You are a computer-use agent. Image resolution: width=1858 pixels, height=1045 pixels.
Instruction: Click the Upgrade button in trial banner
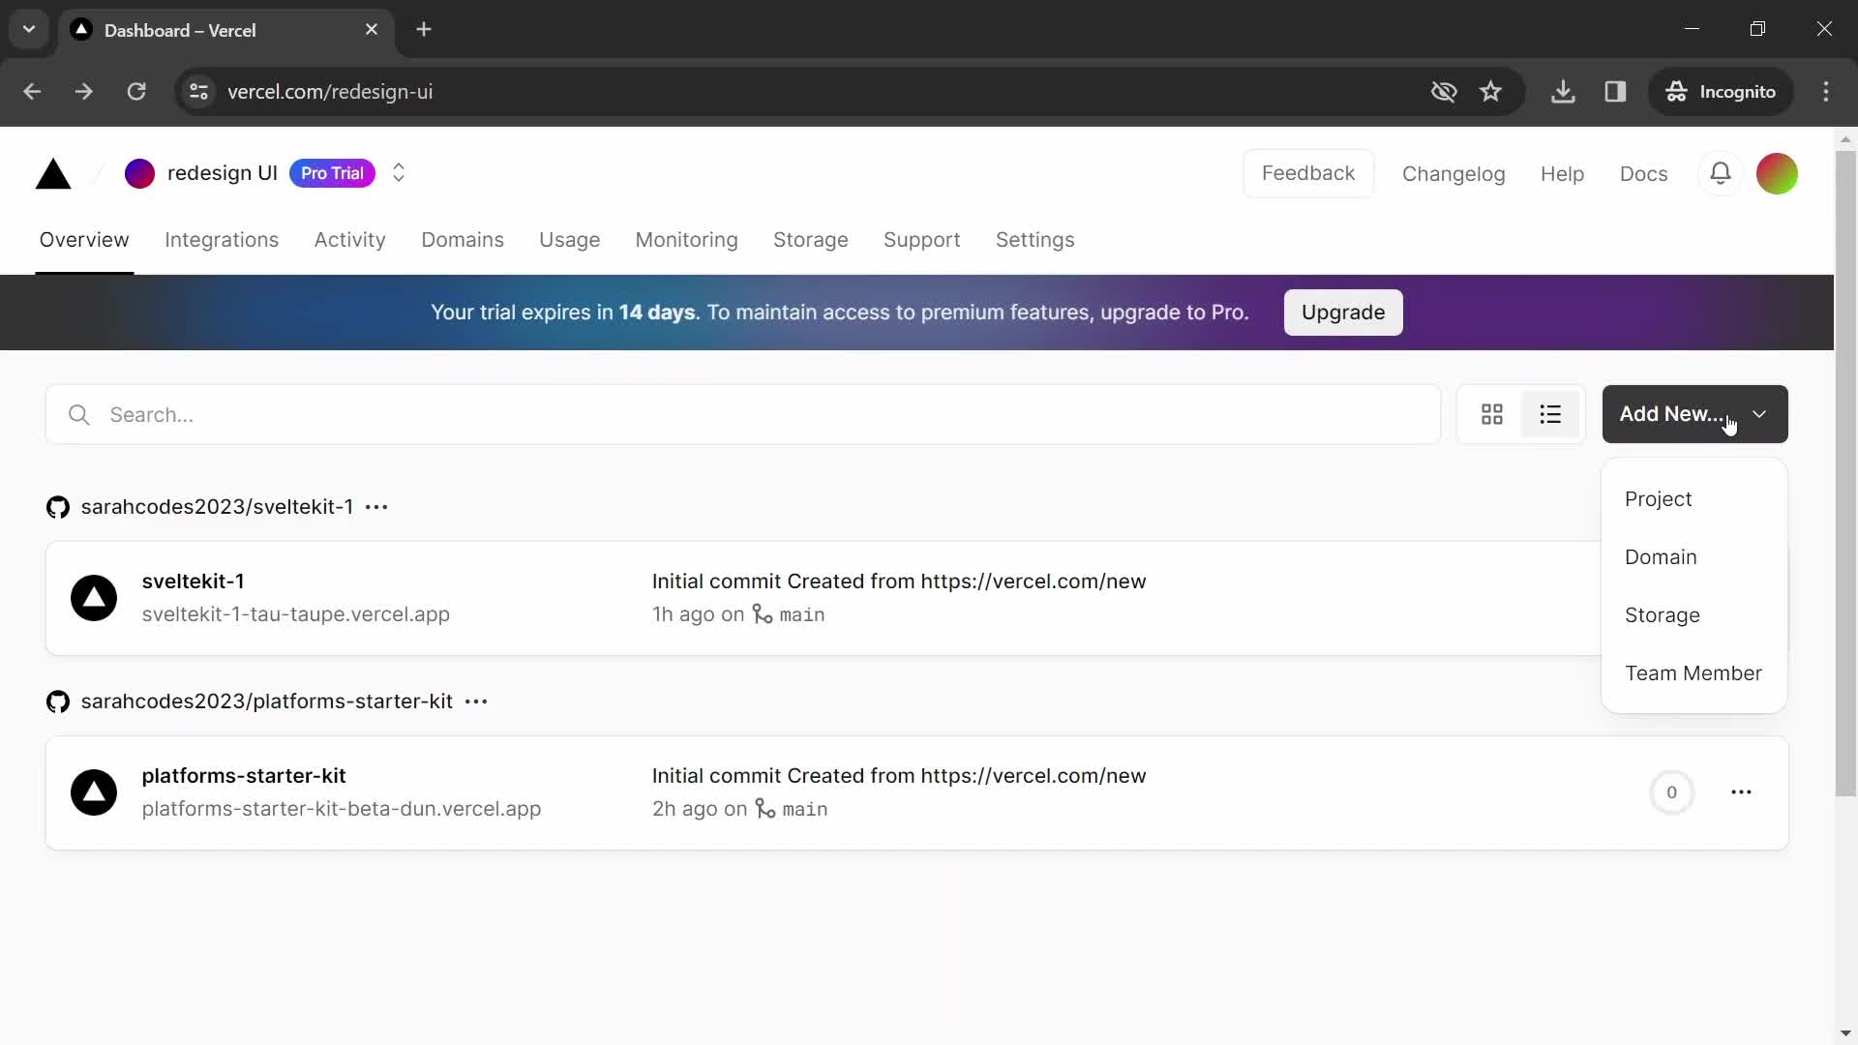(1344, 312)
